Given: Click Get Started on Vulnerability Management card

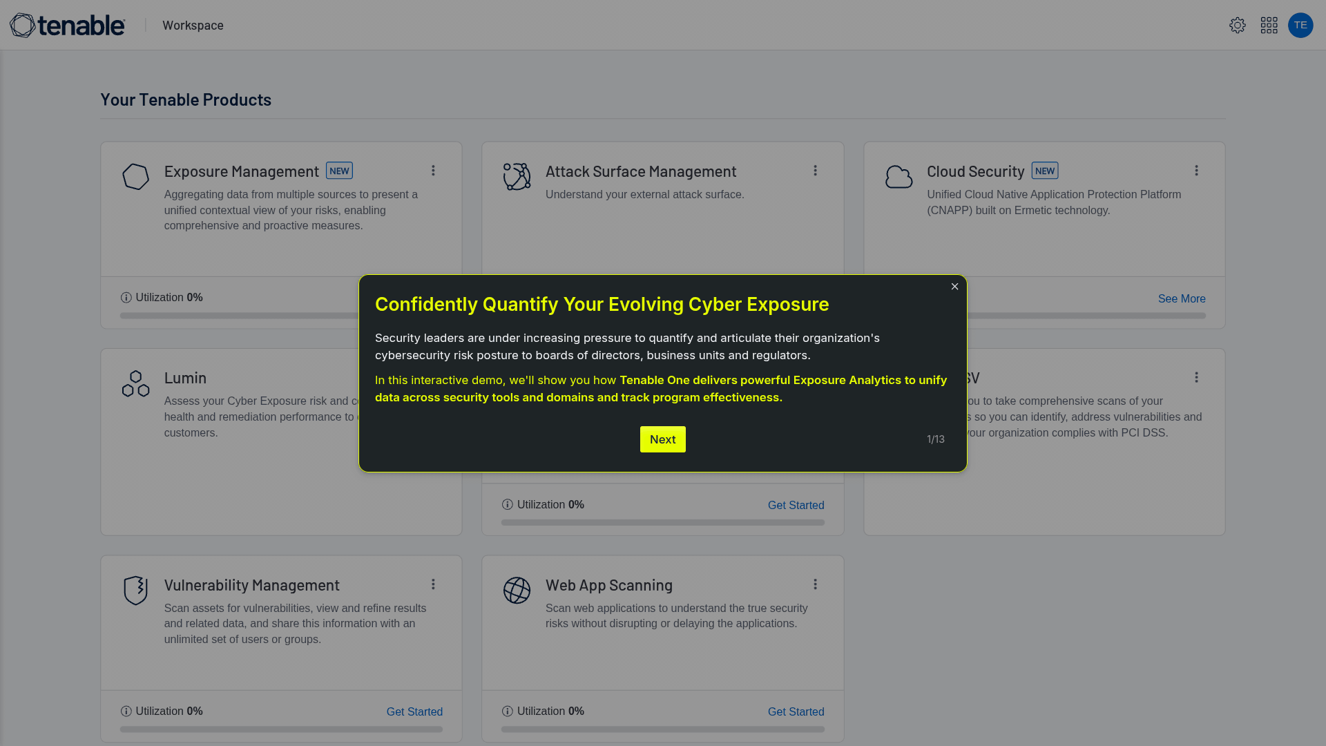Looking at the screenshot, I should (414, 712).
